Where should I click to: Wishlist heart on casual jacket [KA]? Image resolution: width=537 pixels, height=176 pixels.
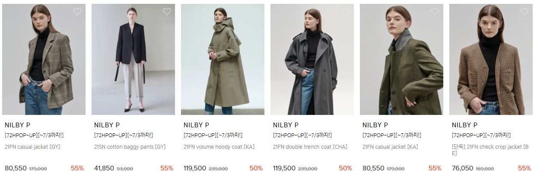point(435,12)
